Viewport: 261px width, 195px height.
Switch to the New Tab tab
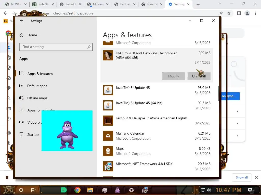pyautogui.click(x=152, y=4)
